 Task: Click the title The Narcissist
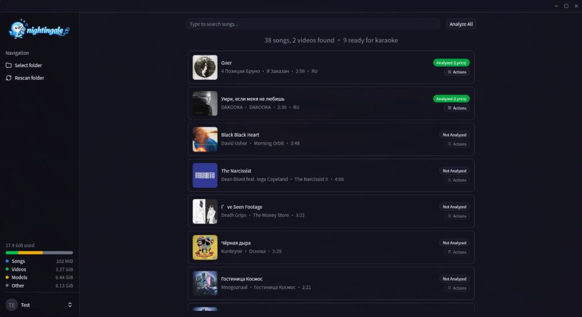click(236, 171)
